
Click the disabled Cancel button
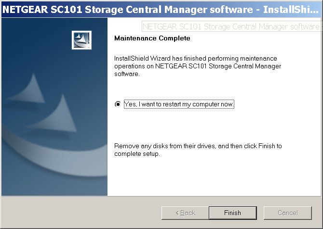pyautogui.click(x=288, y=213)
